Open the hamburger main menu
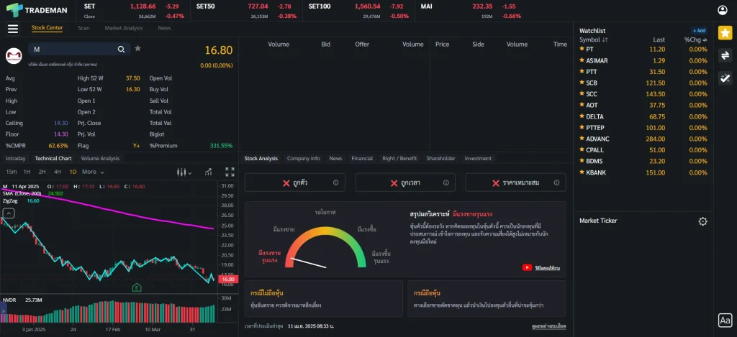Viewport: 737px width, 337px height. [x=13, y=29]
